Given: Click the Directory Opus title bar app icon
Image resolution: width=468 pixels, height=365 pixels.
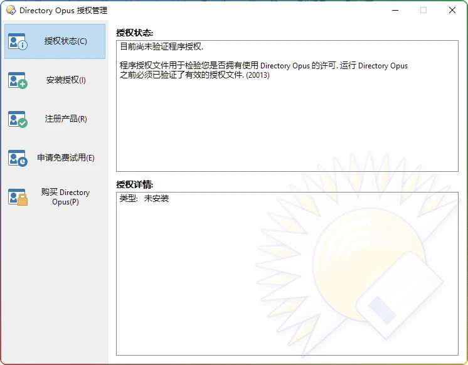Looking at the screenshot, I should coord(11,10).
